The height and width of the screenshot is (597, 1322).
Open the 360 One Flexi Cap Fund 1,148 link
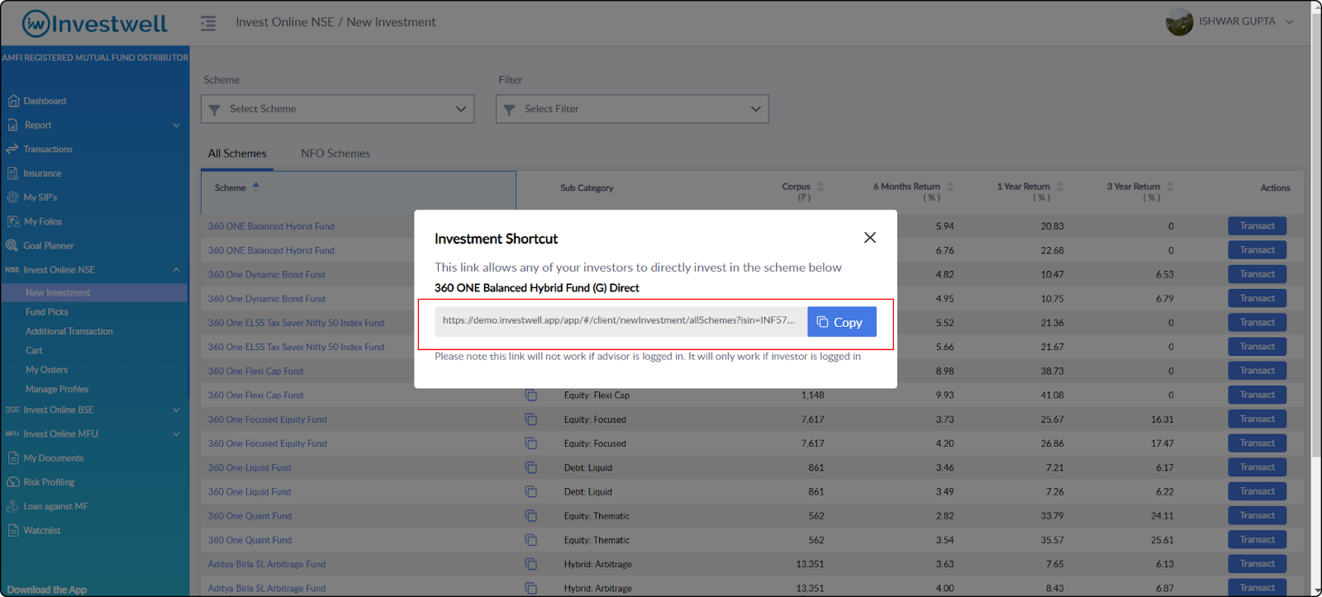point(255,396)
